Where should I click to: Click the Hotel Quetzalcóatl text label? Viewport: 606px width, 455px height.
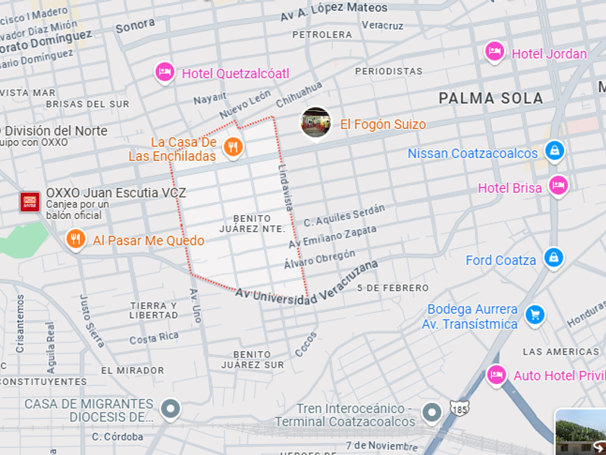pyautogui.click(x=235, y=74)
